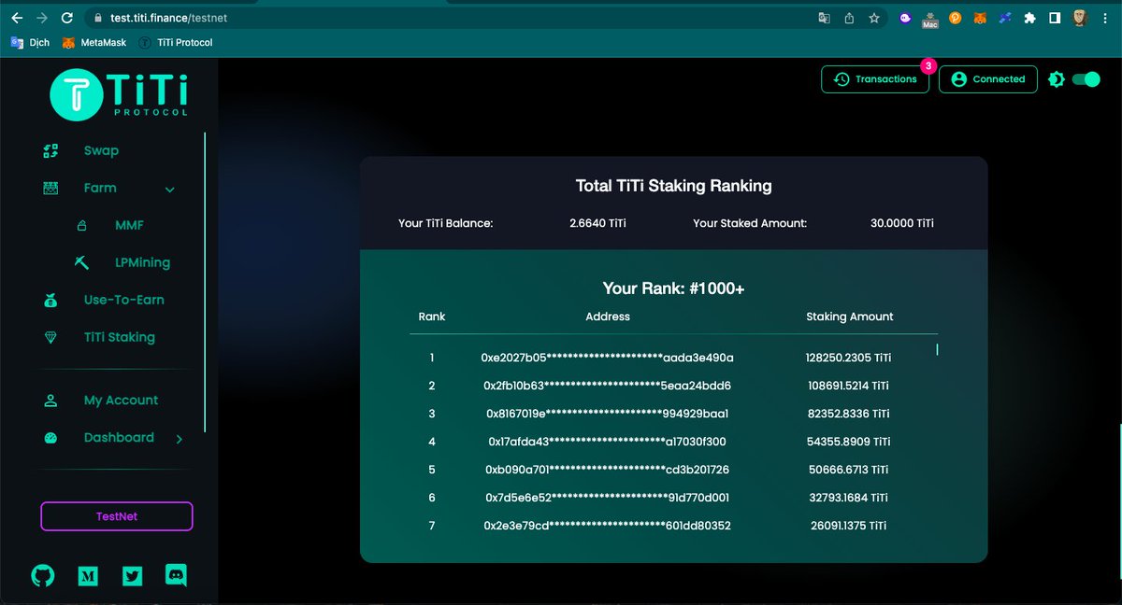Viewport: 1122px width, 605px height.
Task: Toggle the browser side panel icon
Action: point(1054,18)
